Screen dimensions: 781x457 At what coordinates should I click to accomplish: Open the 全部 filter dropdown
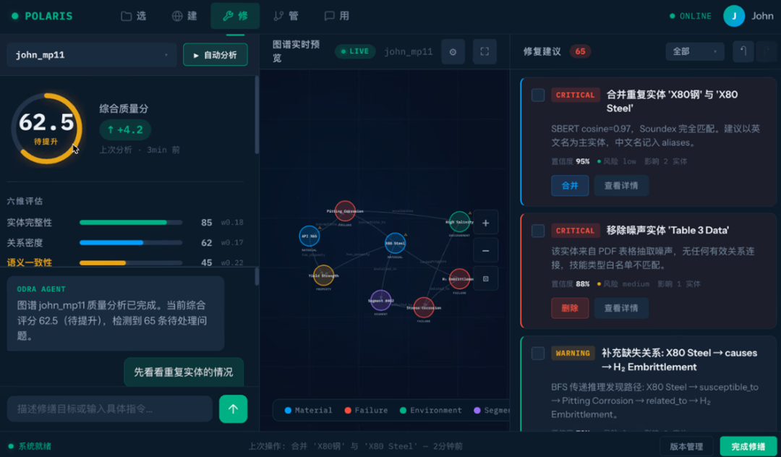695,51
